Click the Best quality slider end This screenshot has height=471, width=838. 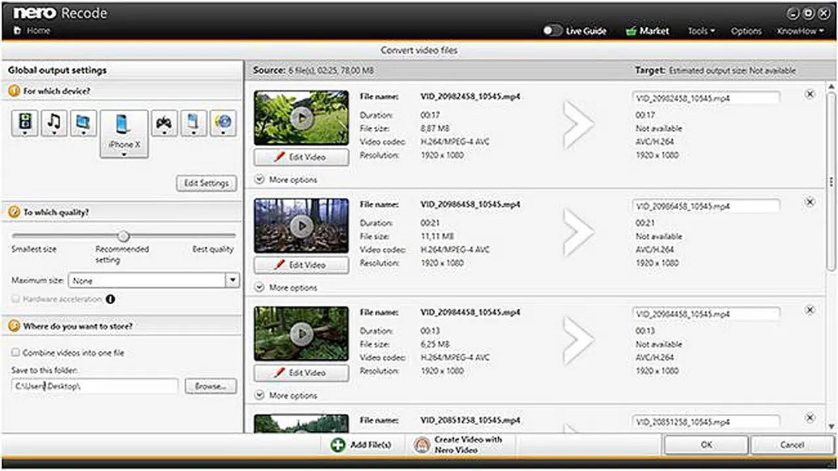pos(213,249)
